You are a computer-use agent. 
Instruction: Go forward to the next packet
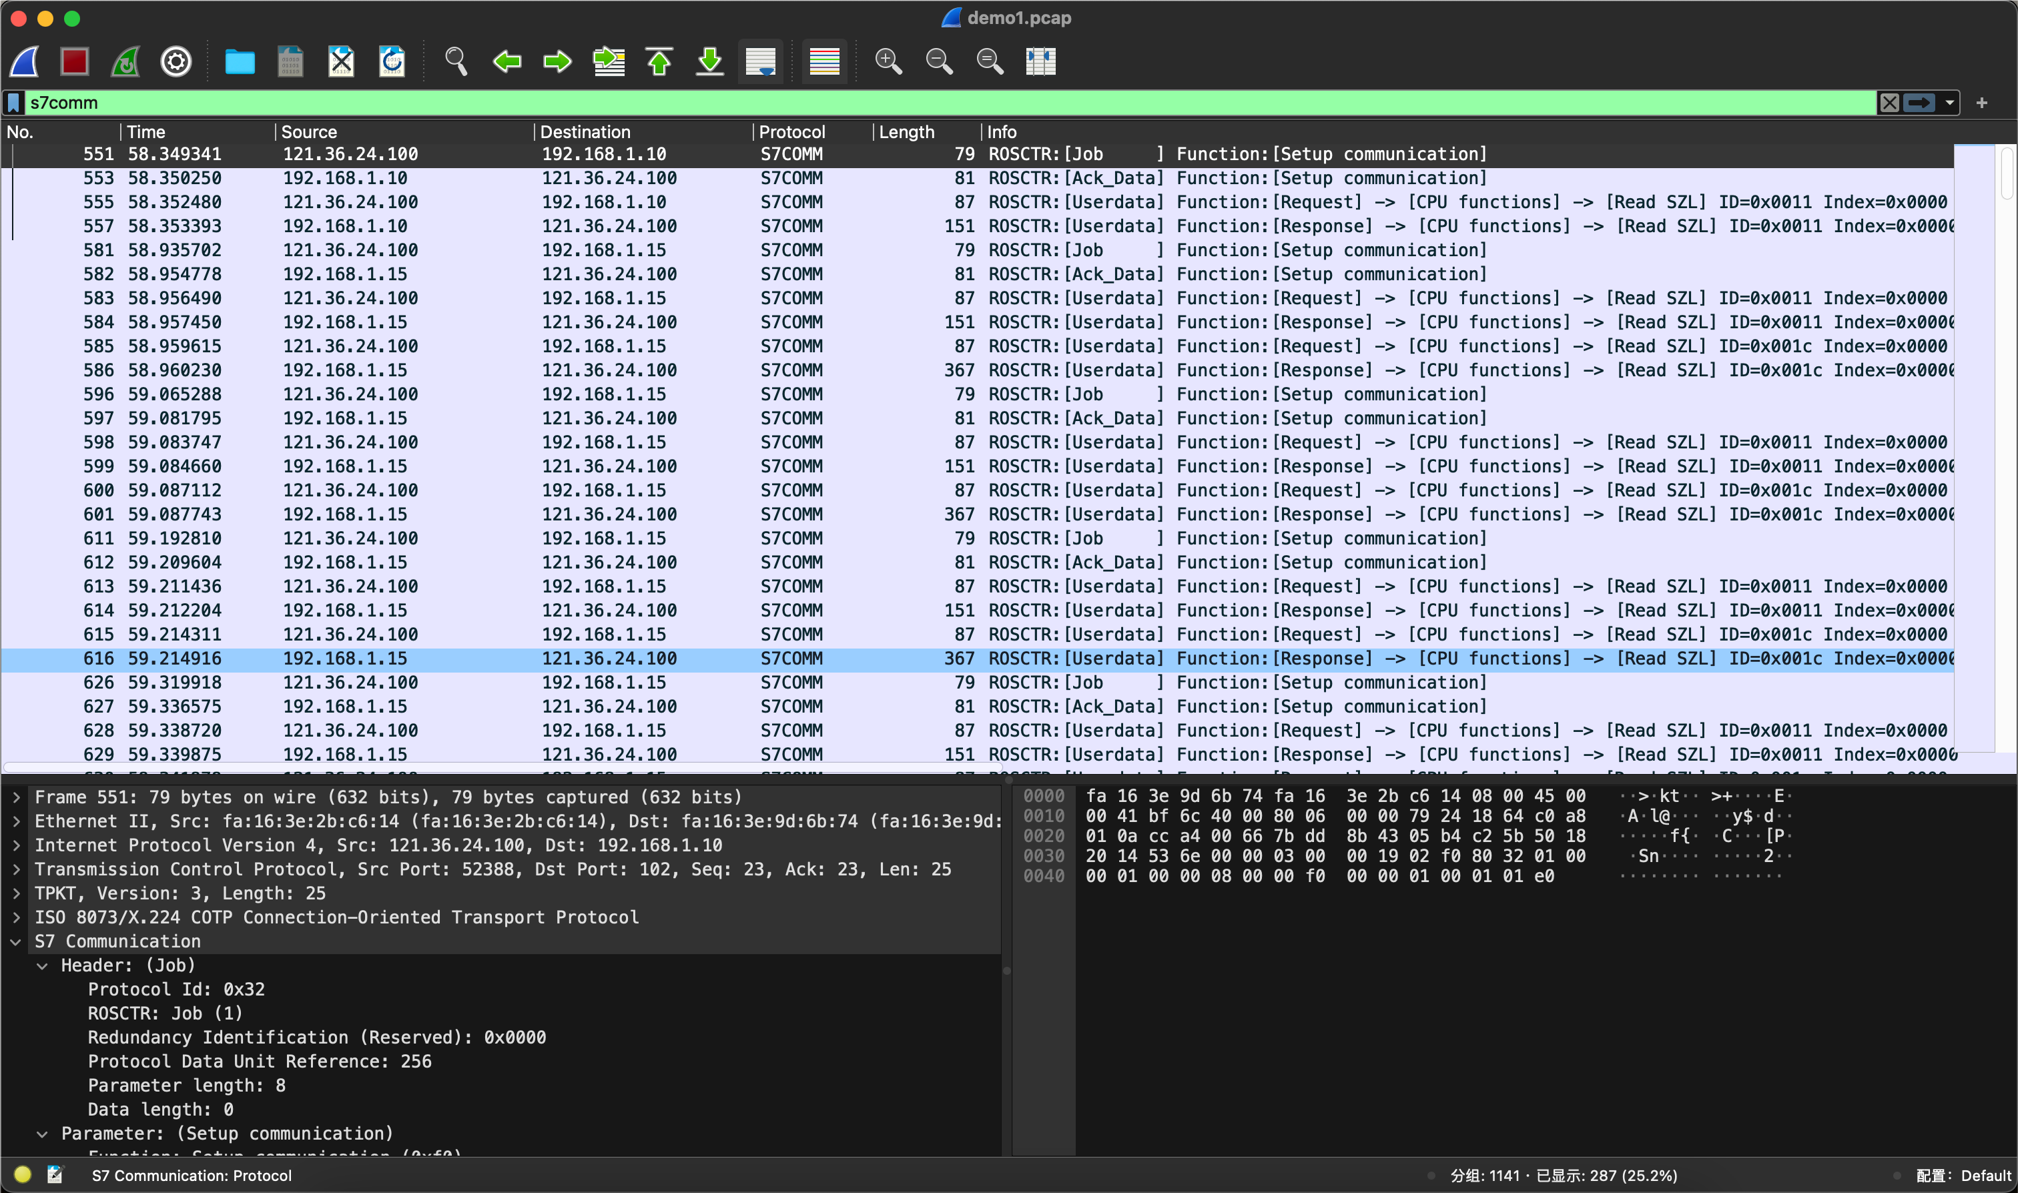pos(557,61)
